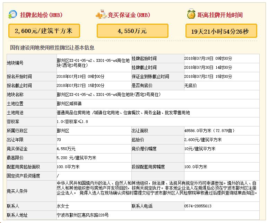
Task: Click the value 10元/建筑平方米
Action: (200, 149)
